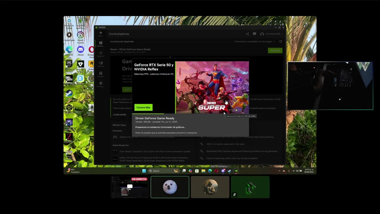Viewport: 380px width, 214px height.
Task: Open the Recycle Bin desktop icon
Action: click(69, 22)
